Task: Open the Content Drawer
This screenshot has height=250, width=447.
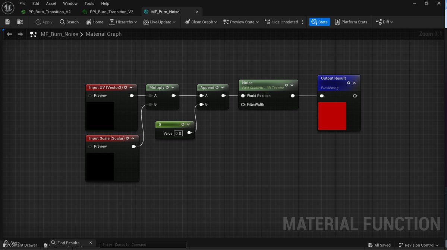Action: [20, 245]
